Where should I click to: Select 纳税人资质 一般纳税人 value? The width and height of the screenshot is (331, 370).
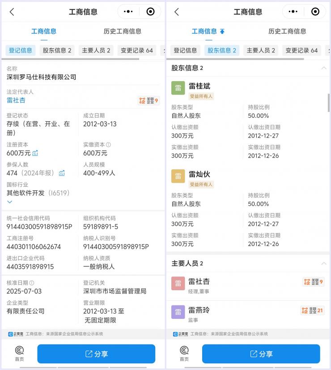(99, 267)
